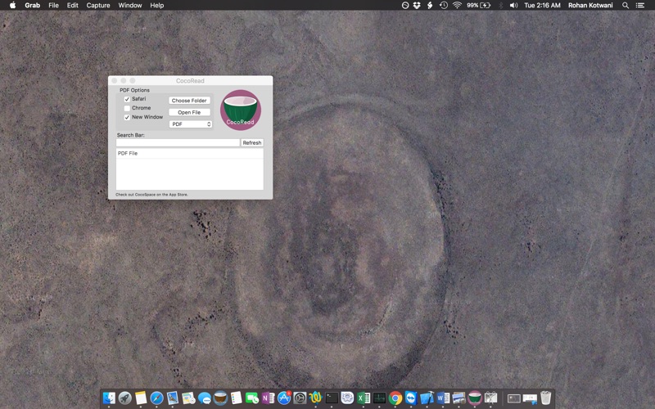
Task: Open Terminal black icon in dock
Action: coord(332,398)
